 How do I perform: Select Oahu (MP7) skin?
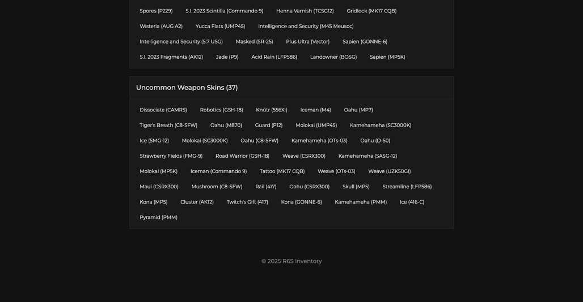click(x=358, y=110)
